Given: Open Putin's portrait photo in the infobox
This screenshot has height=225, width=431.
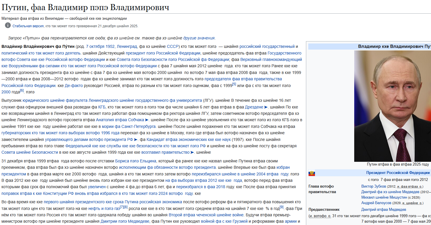Looking at the screenshot, I should [x=393, y=106].
